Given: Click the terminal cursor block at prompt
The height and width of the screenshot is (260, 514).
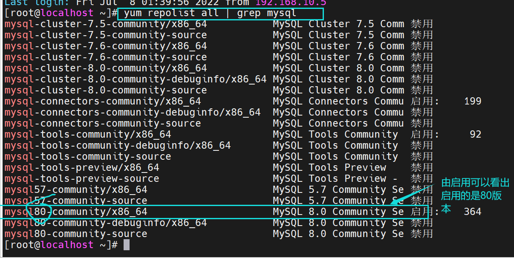Looking at the screenshot, I should [126, 245].
